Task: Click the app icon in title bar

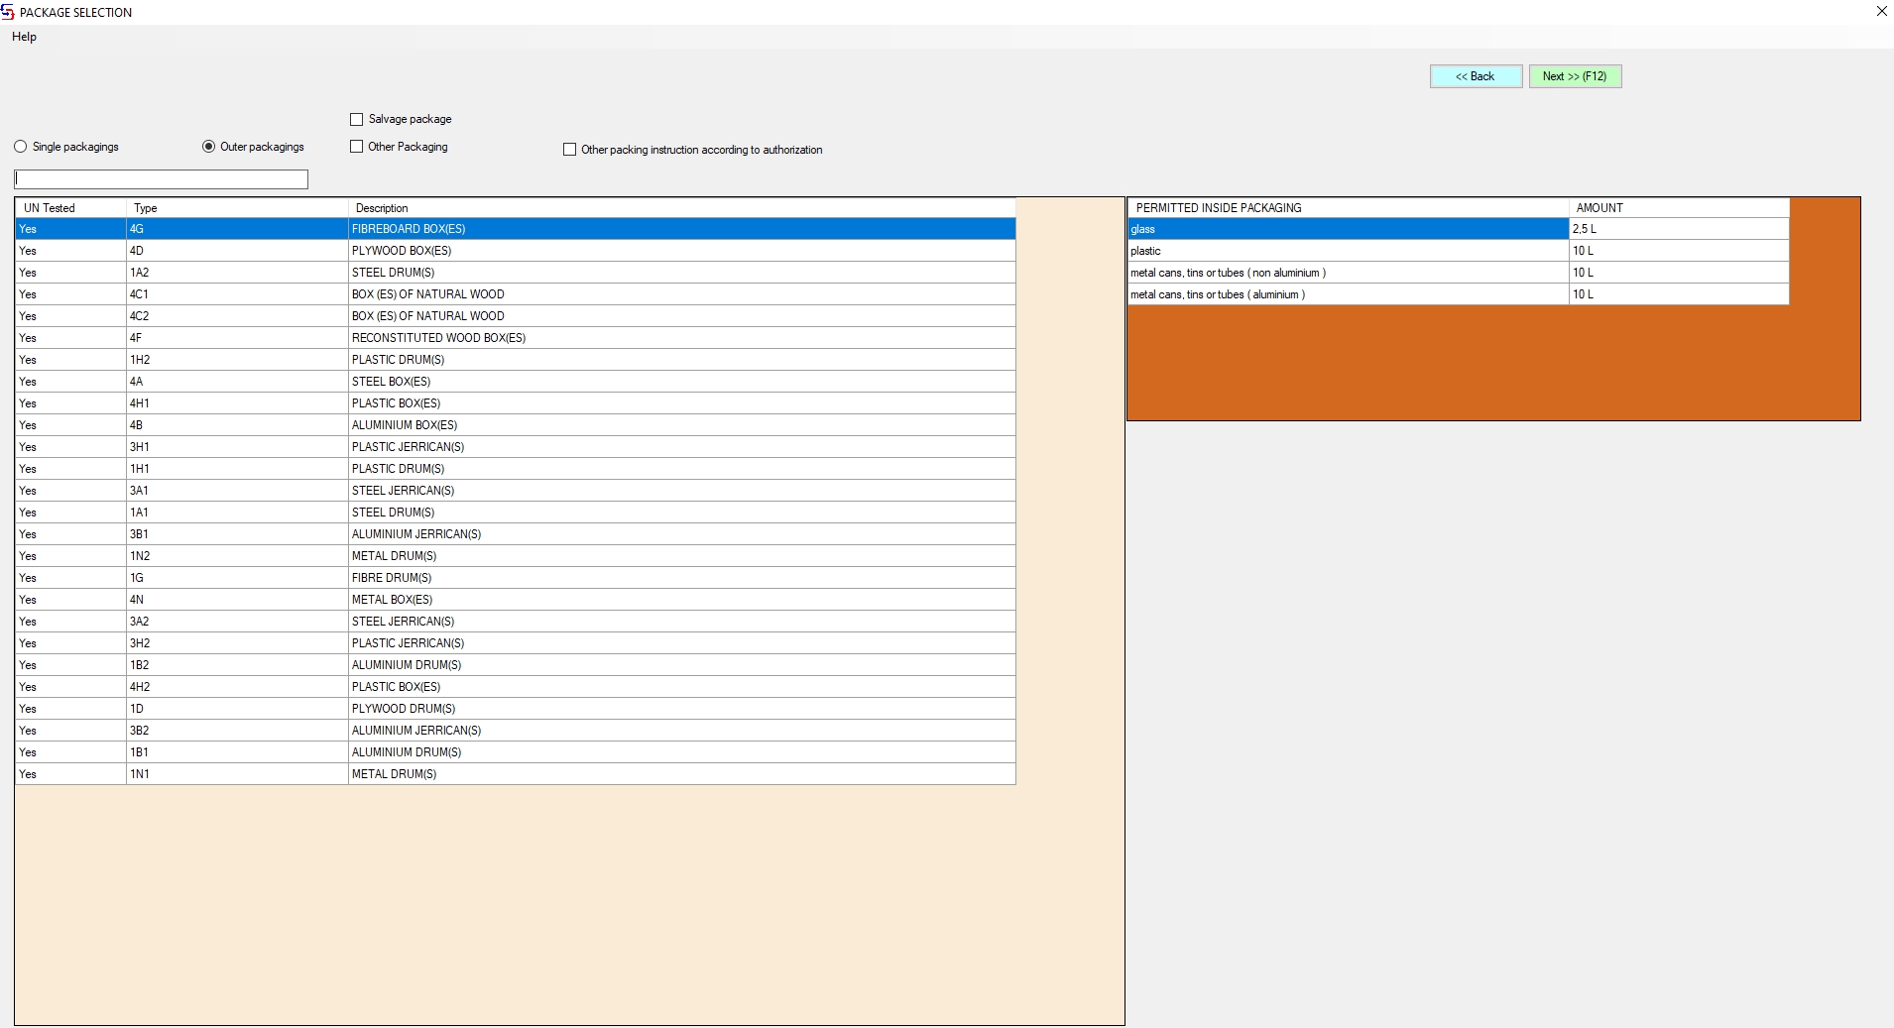Action: [8, 12]
